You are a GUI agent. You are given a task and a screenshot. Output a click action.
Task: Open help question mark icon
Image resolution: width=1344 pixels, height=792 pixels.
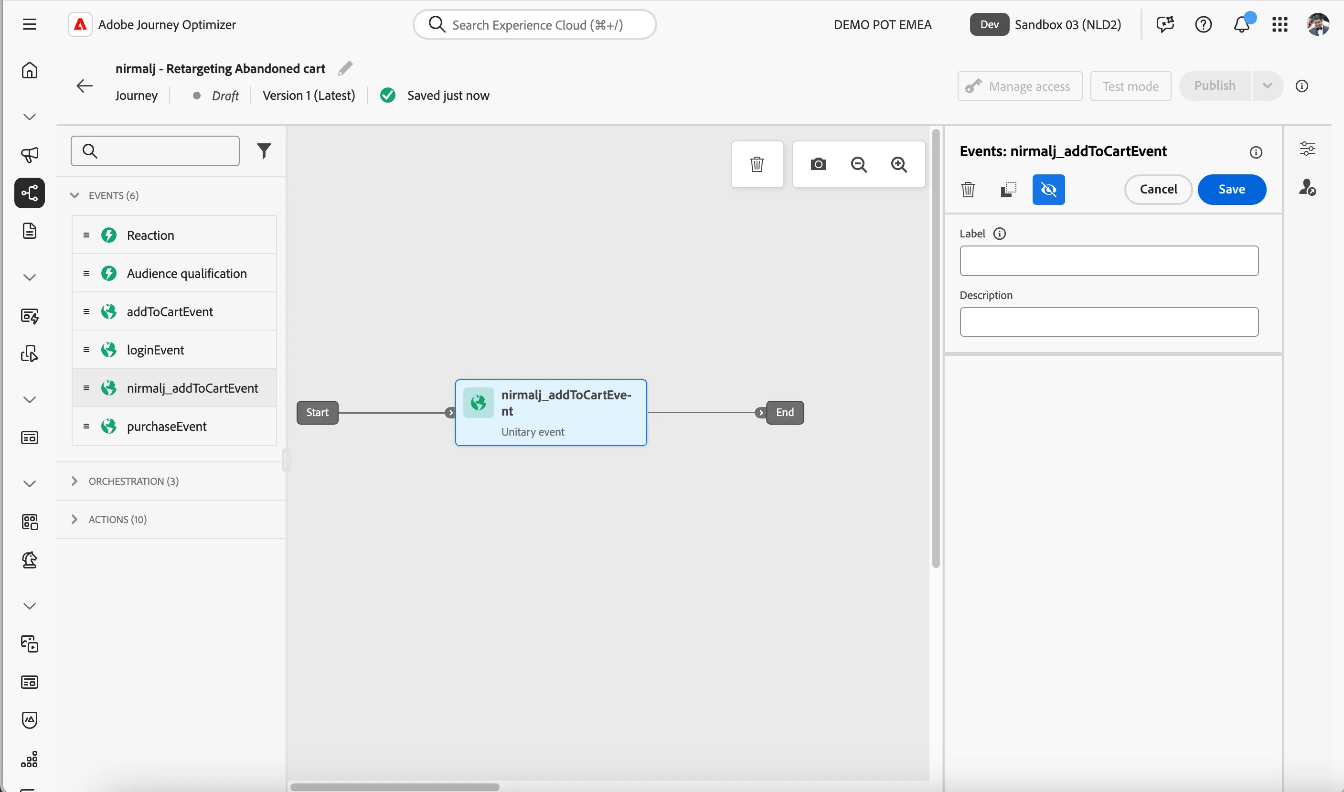point(1203,24)
